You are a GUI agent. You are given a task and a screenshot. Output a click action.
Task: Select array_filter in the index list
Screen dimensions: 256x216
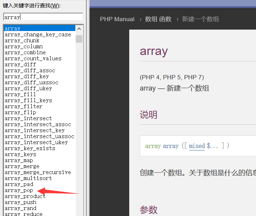(24, 106)
